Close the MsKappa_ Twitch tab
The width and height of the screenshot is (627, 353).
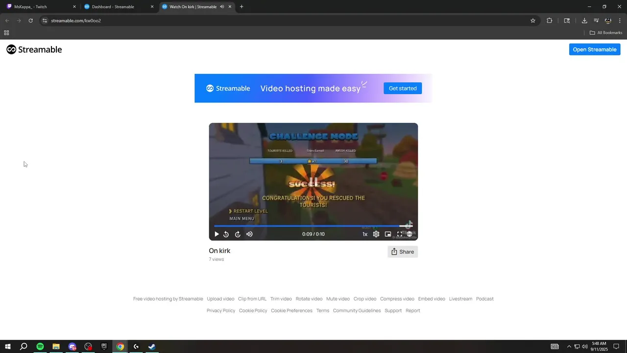[74, 7]
